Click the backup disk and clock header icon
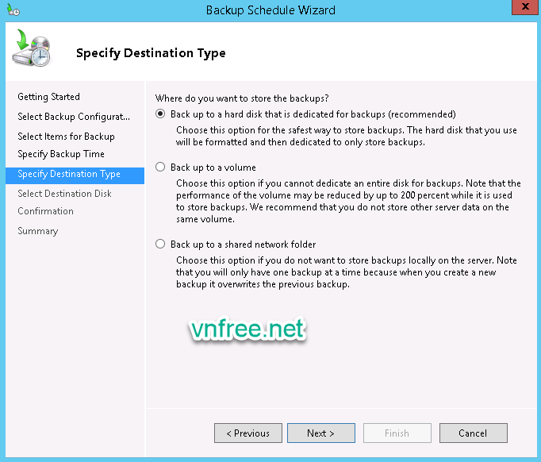This screenshot has height=462, width=541. 32,50
